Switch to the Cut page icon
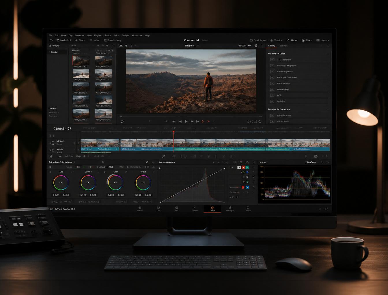 point(158,207)
